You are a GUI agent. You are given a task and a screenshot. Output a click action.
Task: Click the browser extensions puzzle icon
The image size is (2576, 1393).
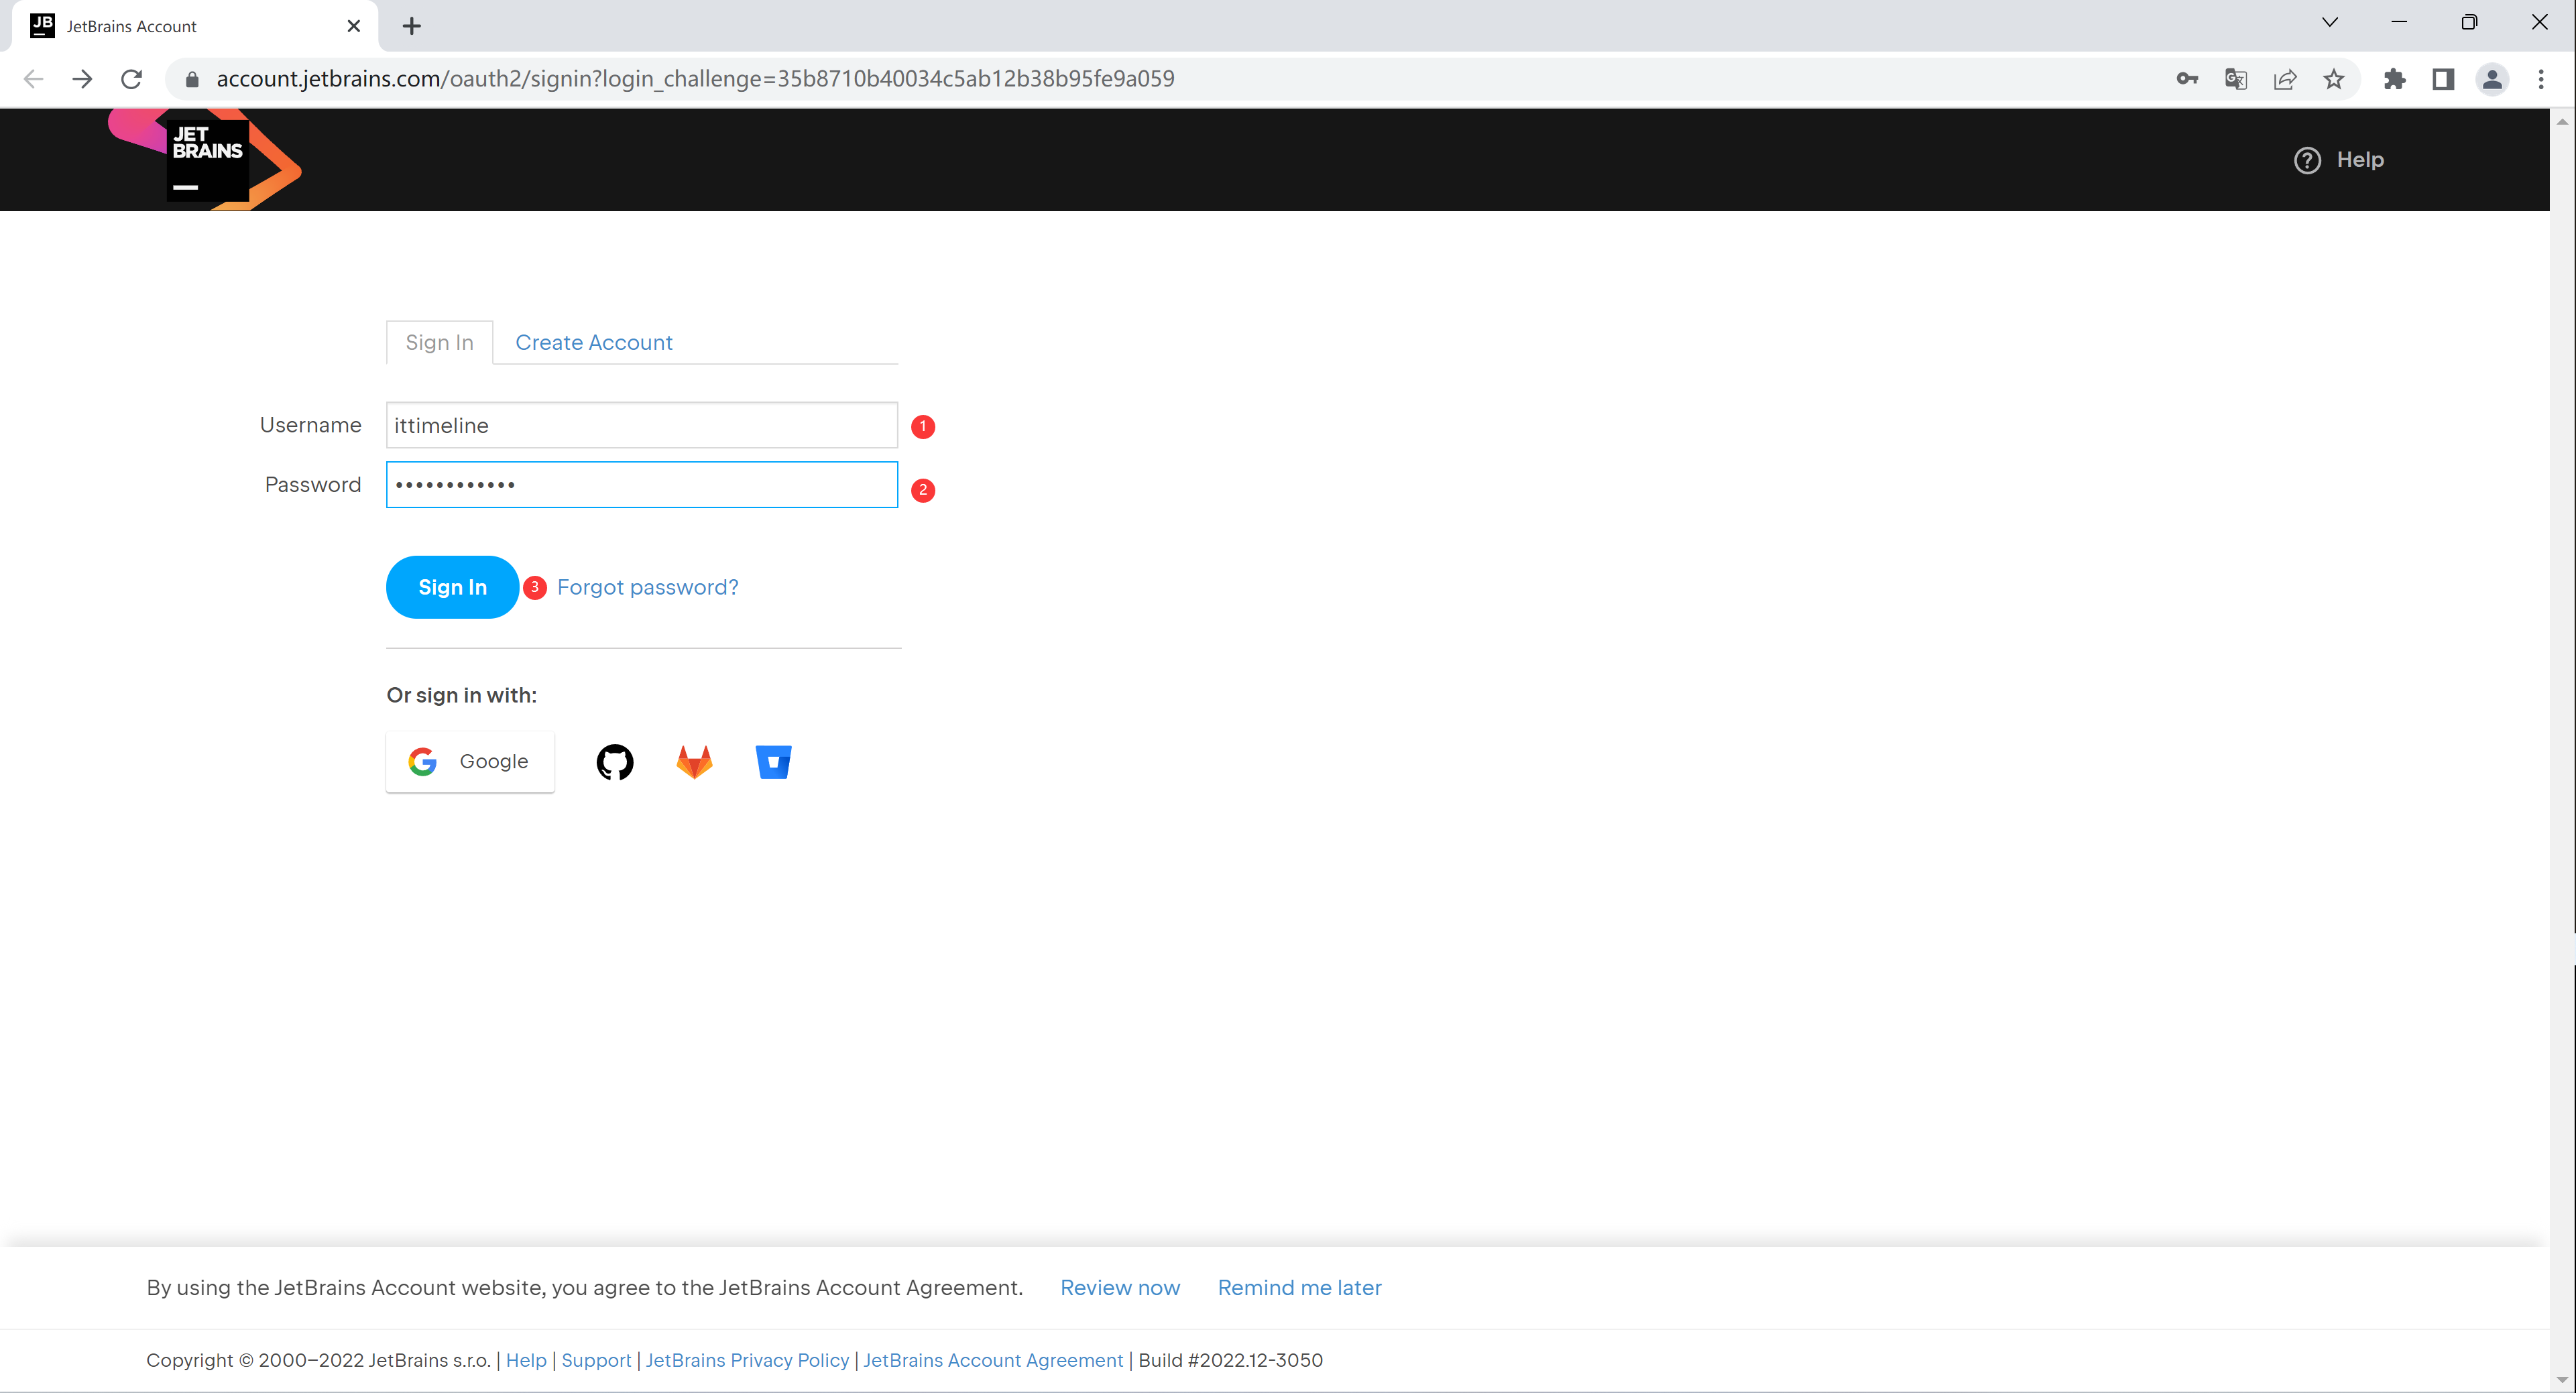point(2392,79)
